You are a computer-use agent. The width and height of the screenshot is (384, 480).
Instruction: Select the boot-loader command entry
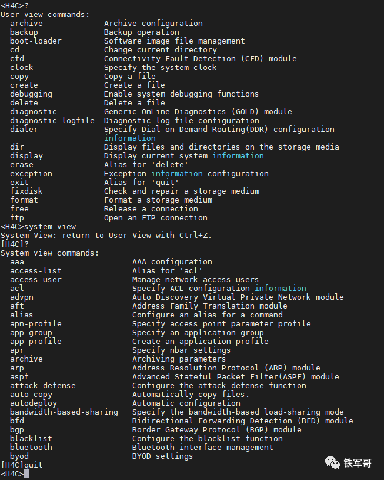point(35,41)
